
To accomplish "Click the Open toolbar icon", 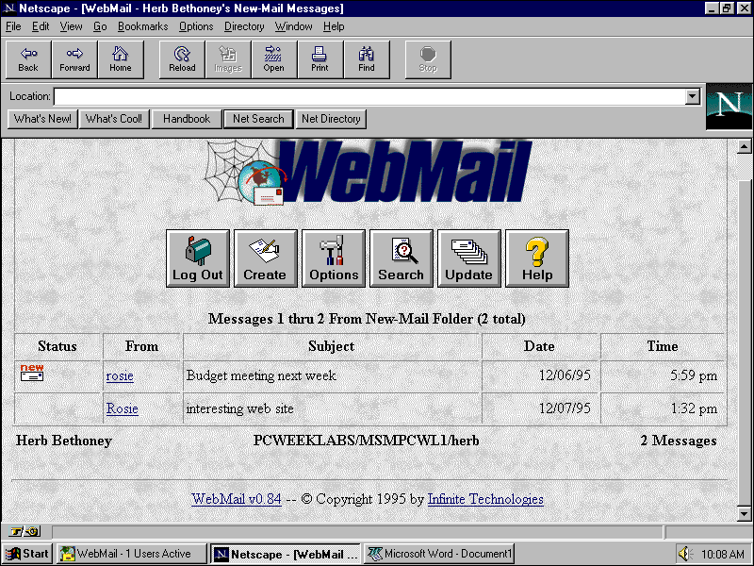I will coord(274,59).
